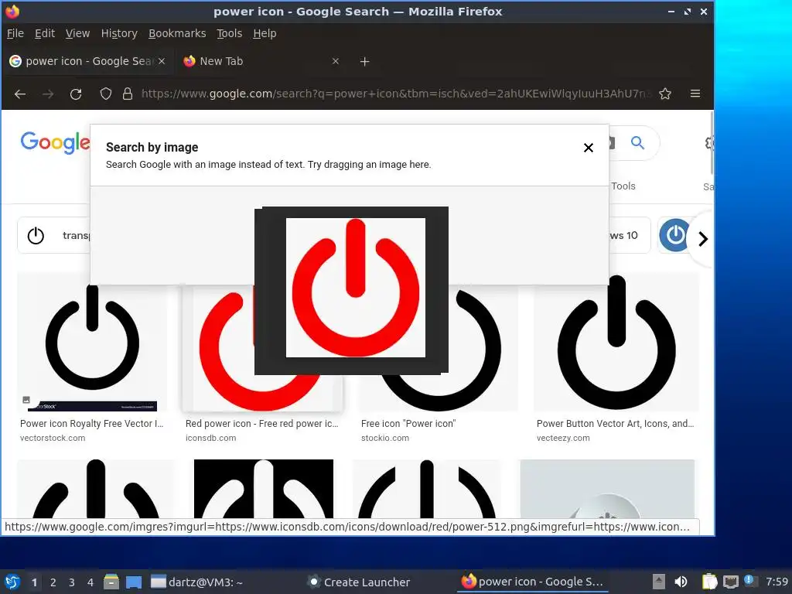This screenshot has width=792, height=594.
Task: Close the Search by image dialog
Action: coord(588,148)
